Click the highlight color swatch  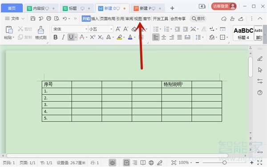tap(119, 37)
